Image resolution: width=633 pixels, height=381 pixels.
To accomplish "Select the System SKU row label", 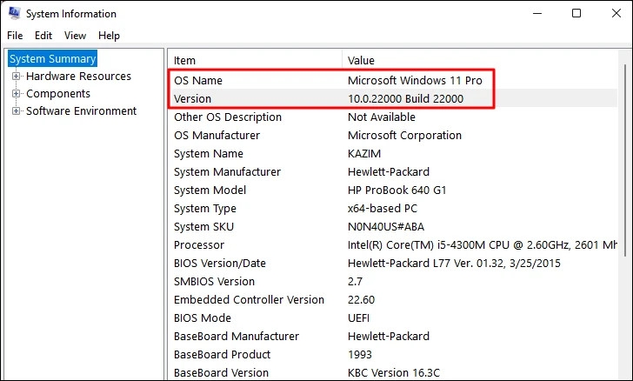I will pos(203,227).
